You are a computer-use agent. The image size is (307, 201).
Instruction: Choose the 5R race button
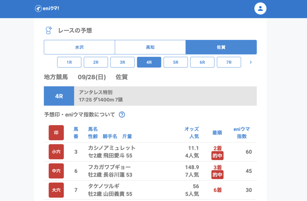click(x=176, y=62)
